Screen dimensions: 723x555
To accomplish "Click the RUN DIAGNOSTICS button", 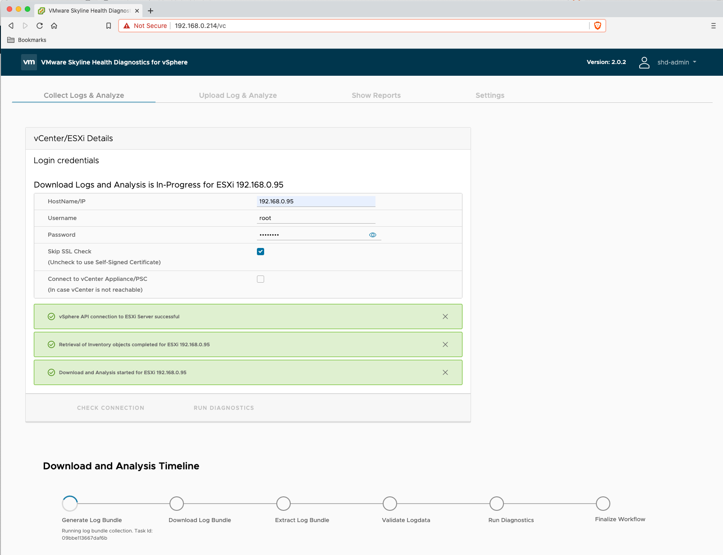I will pos(224,408).
